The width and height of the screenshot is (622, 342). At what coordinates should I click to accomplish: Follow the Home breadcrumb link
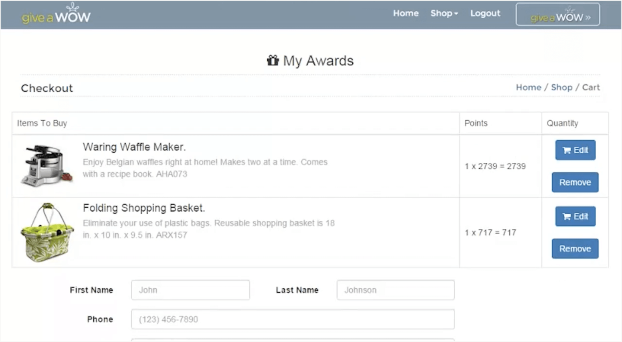pyautogui.click(x=528, y=87)
